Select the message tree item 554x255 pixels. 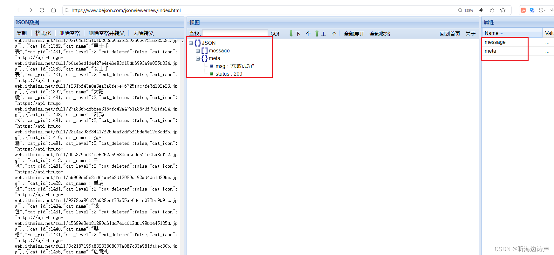[x=219, y=50]
